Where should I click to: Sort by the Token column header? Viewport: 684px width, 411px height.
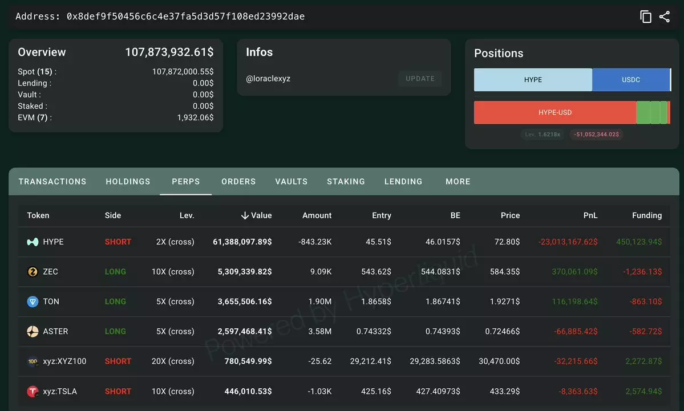point(38,215)
